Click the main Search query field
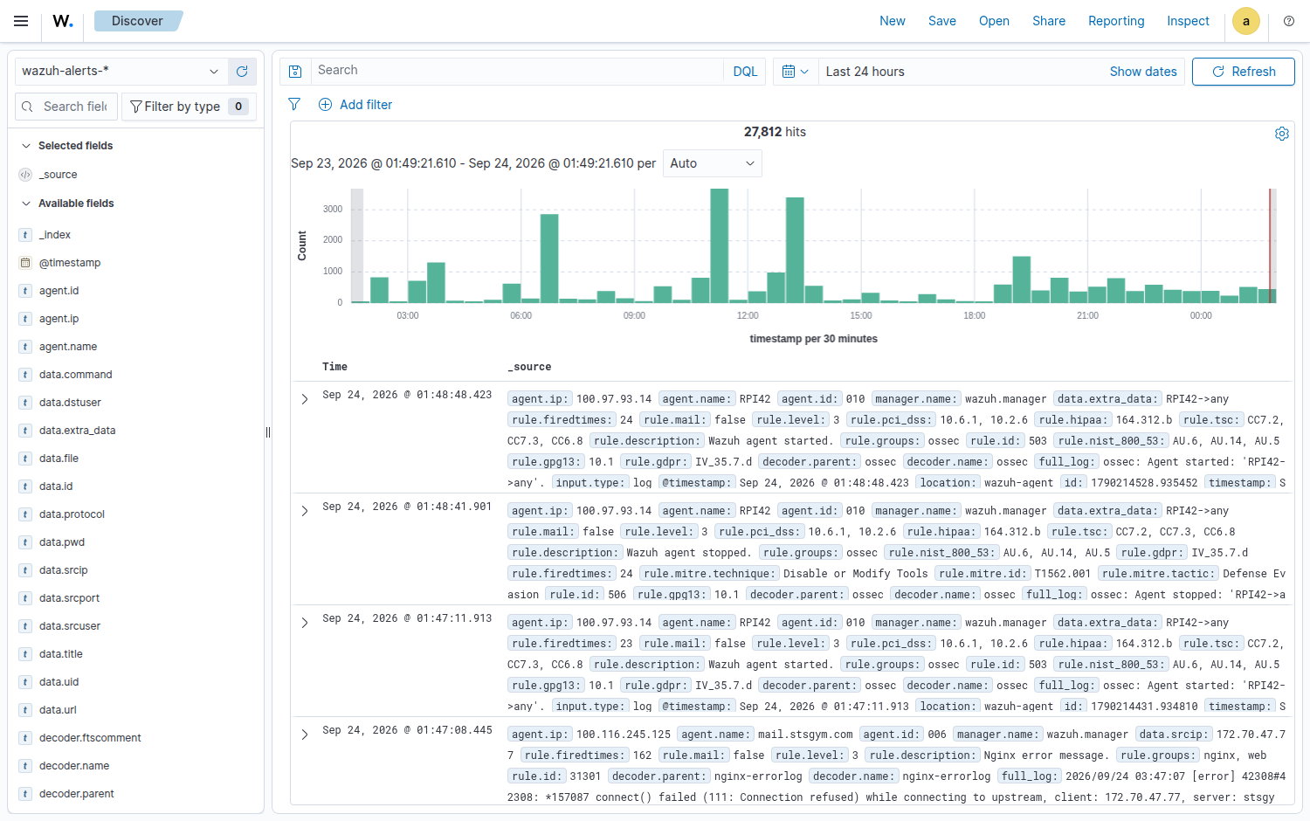The height and width of the screenshot is (821, 1310). point(517,71)
